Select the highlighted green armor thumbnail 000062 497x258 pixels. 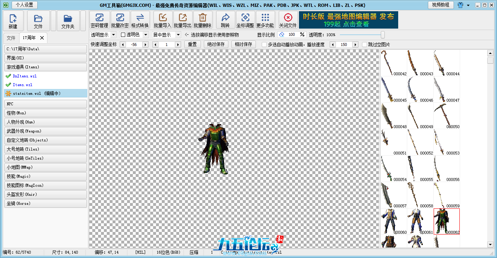[x=447, y=221]
